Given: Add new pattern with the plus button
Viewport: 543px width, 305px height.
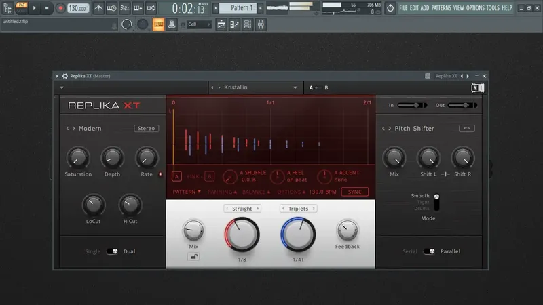Looking at the screenshot, I should 260,8.
